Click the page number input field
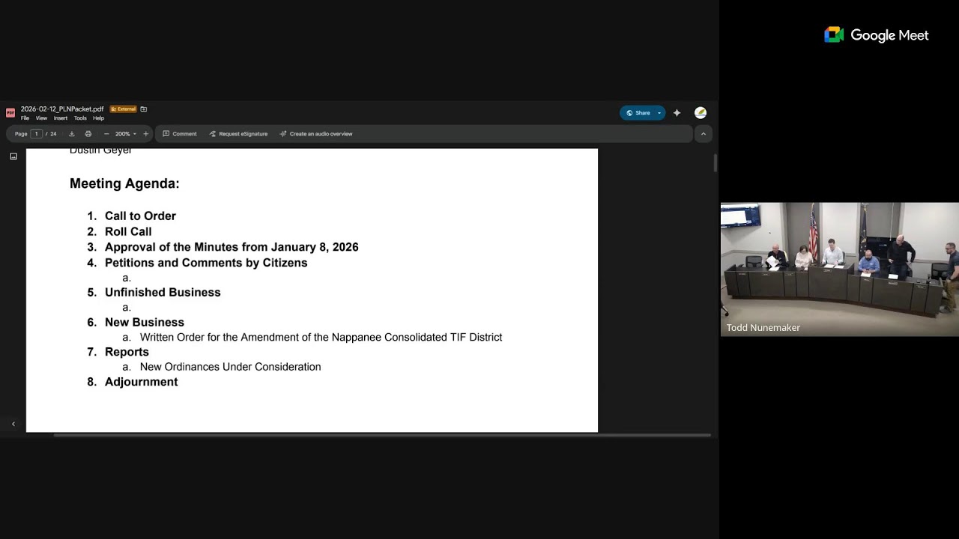This screenshot has height=539, width=959. (x=36, y=134)
